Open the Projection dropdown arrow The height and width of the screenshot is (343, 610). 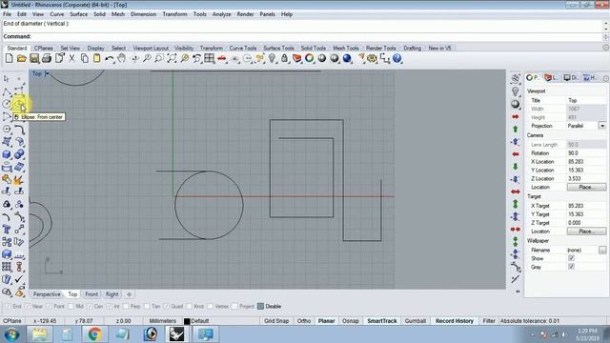tap(601, 126)
